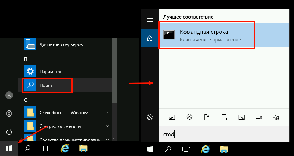294x156 pixels.
Task: Filter search results by Music icon
Action: click(x=276, y=117)
